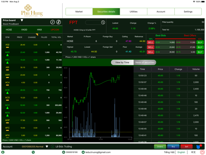Sort by the SYM column header
This screenshot has height=155, width=206.
[7, 37]
